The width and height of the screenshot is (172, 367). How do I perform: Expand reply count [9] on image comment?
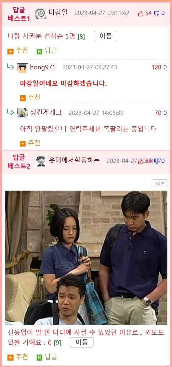pyautogui.click(x=57, y=343)
